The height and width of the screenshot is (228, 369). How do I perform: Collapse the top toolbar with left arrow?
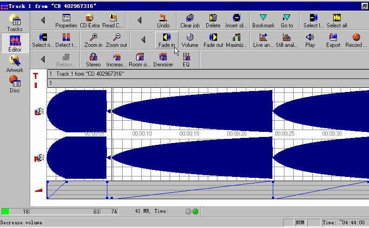coord(43,20)
